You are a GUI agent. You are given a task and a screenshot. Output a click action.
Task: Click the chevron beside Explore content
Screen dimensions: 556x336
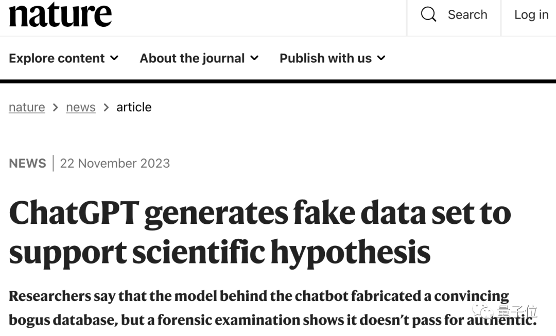pyautogui.click(x=114, y=58)
